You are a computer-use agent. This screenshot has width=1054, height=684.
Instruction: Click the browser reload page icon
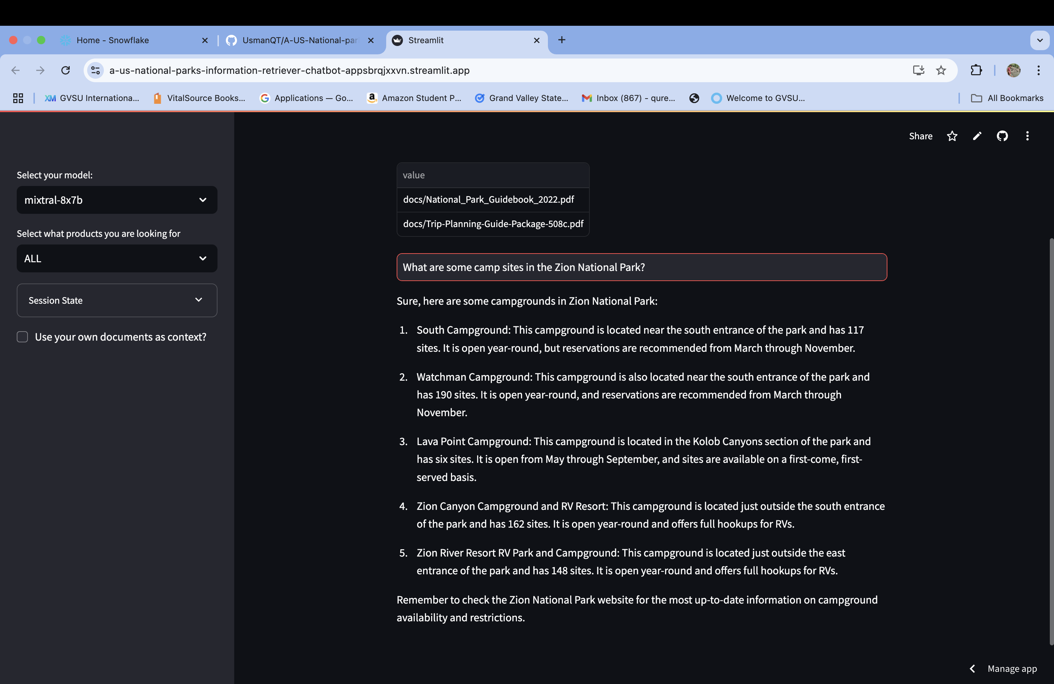[x=66, y=70]
